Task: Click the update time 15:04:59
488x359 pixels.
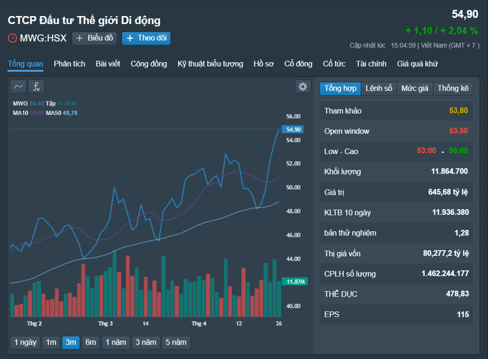Action: pyautogui.click(x=403, y=45)
